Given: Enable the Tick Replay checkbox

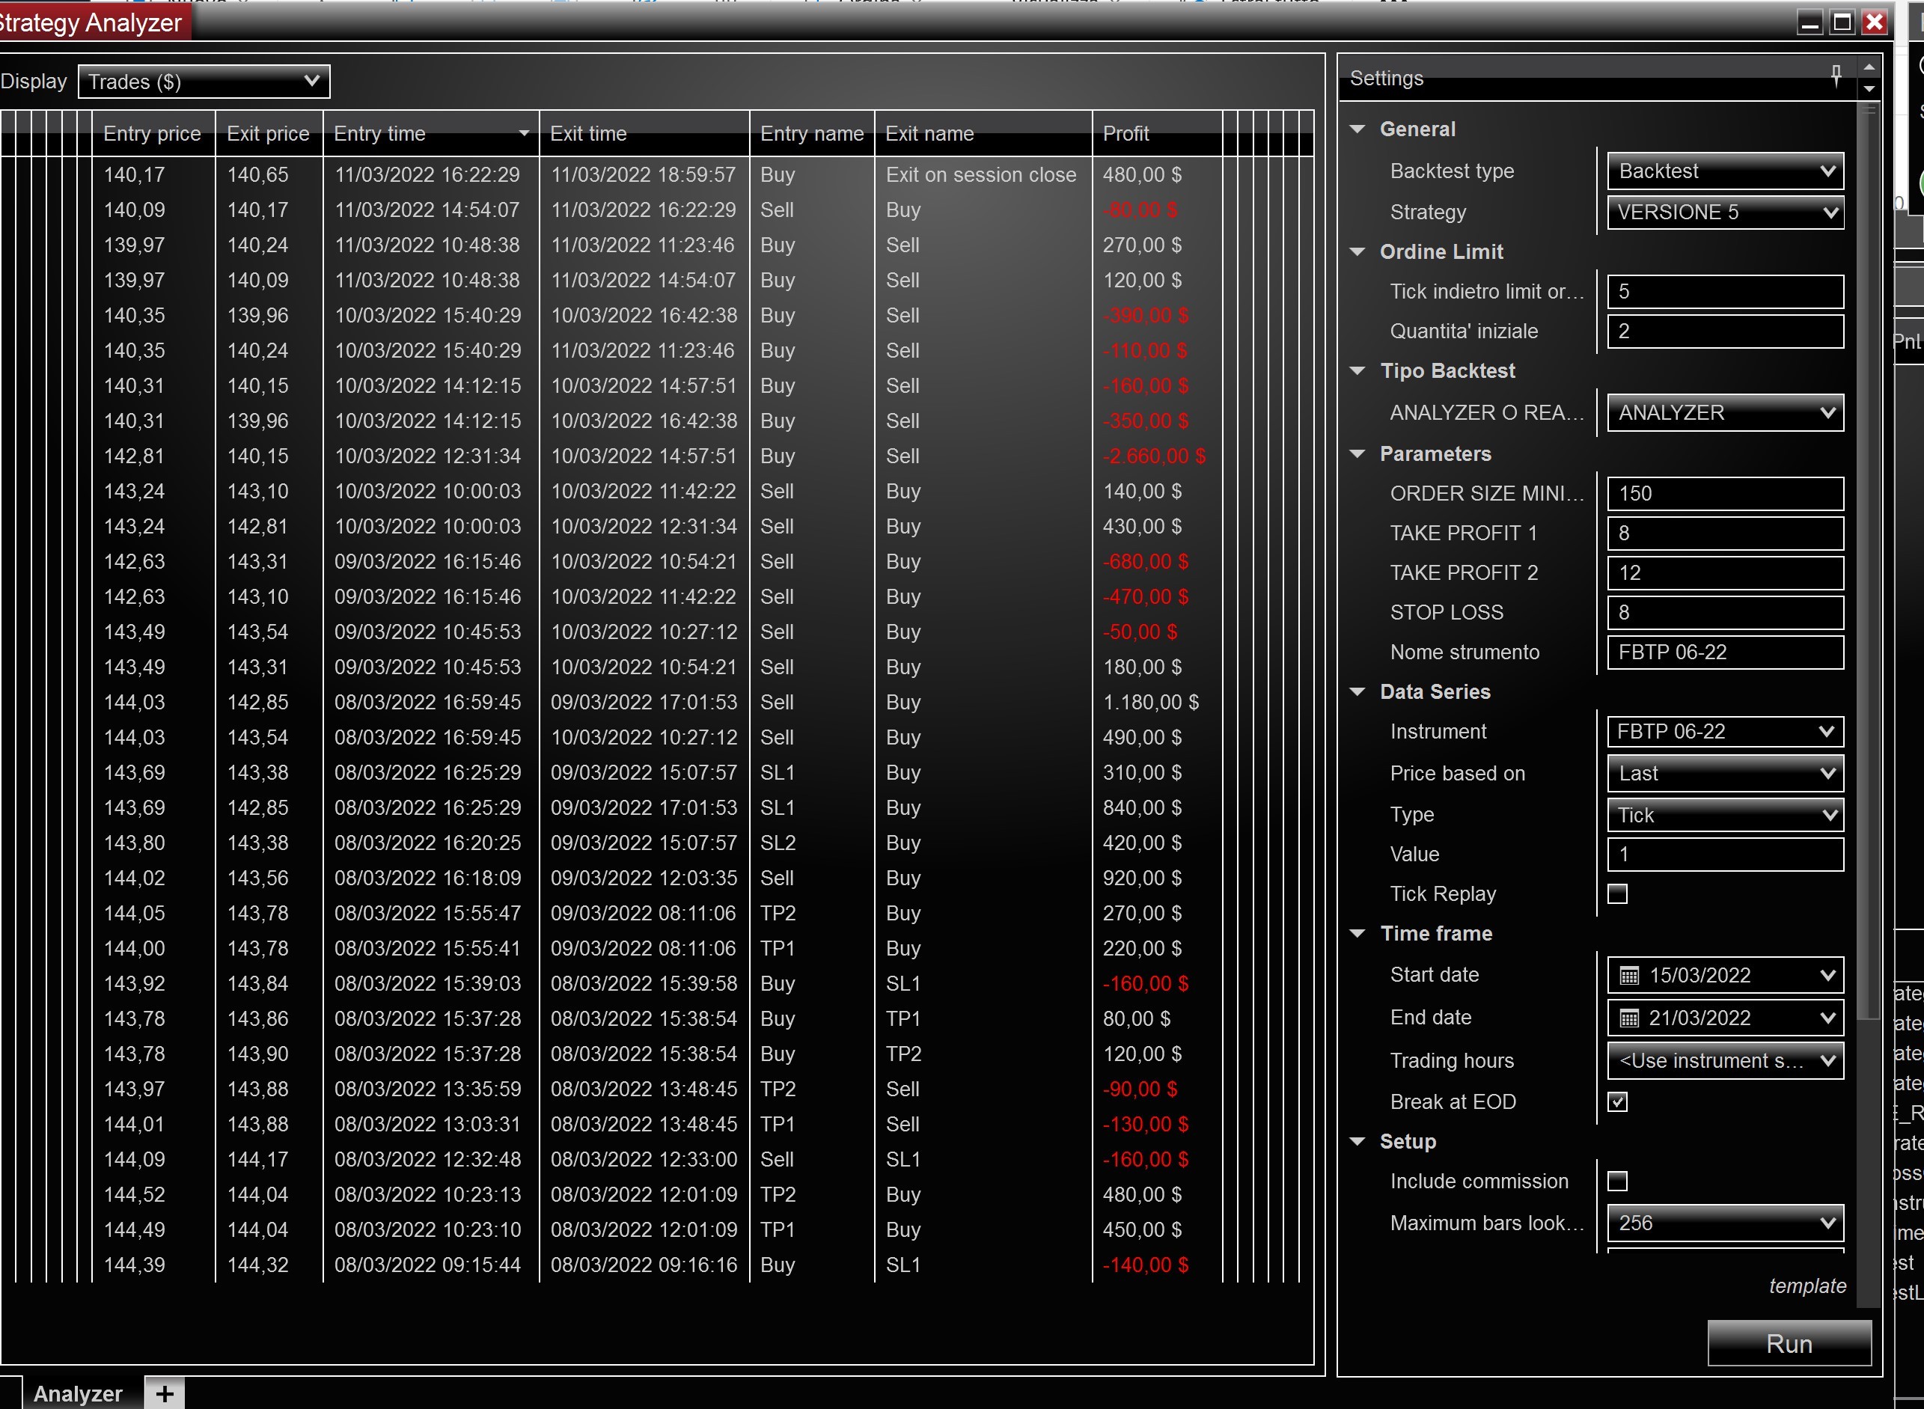Looking at the screenshot, I should click(x=1617, y=894).
